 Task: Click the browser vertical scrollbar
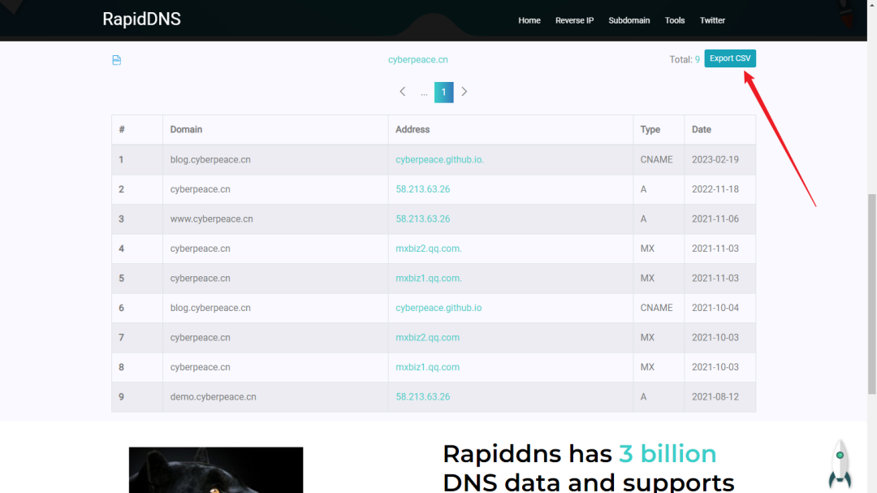(872, 244)
